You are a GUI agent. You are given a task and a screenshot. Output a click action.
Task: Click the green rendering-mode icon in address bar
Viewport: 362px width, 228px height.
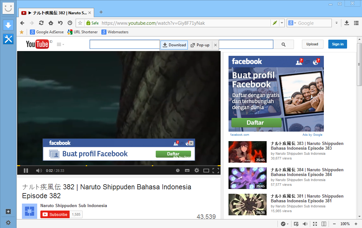(275, 23)
